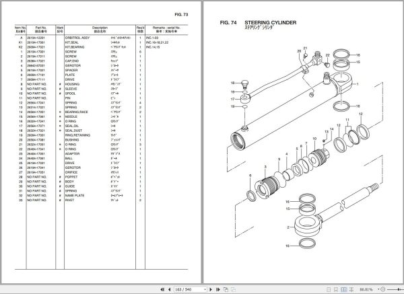Open the zoom percentage dropdown
The image size is (404, 294).
[x=378, y=289]
